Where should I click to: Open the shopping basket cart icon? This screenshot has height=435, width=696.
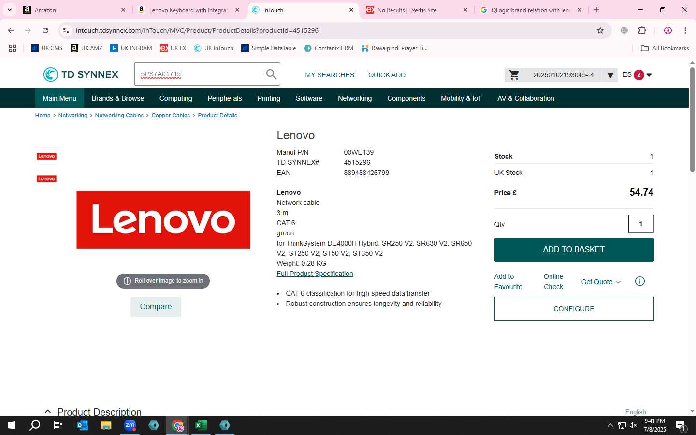[514, 75]
